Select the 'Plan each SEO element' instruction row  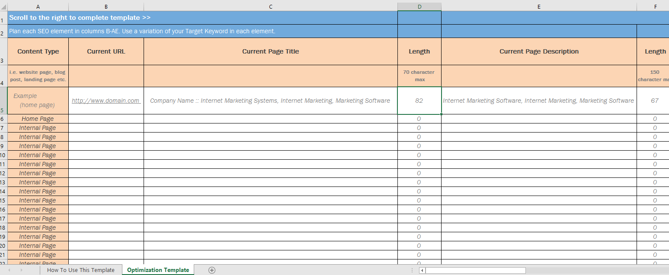(x=202, y=31)
